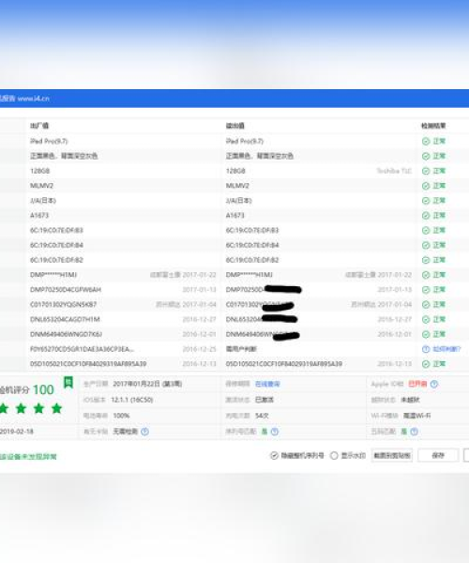Click iOS version 12.1.1 (16C50)

tap(132, 400)
